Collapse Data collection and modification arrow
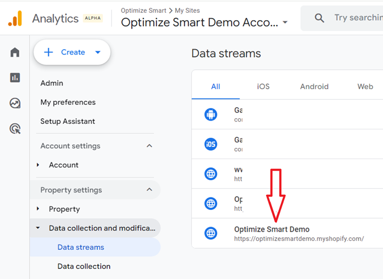383x279 pixels. click(38, 228)
